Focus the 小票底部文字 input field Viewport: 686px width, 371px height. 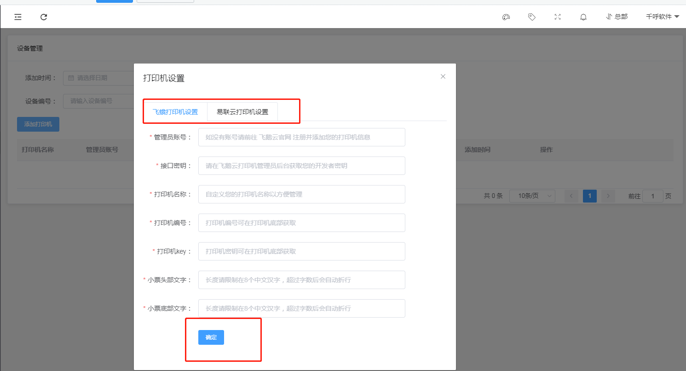[x=302, y=308]
